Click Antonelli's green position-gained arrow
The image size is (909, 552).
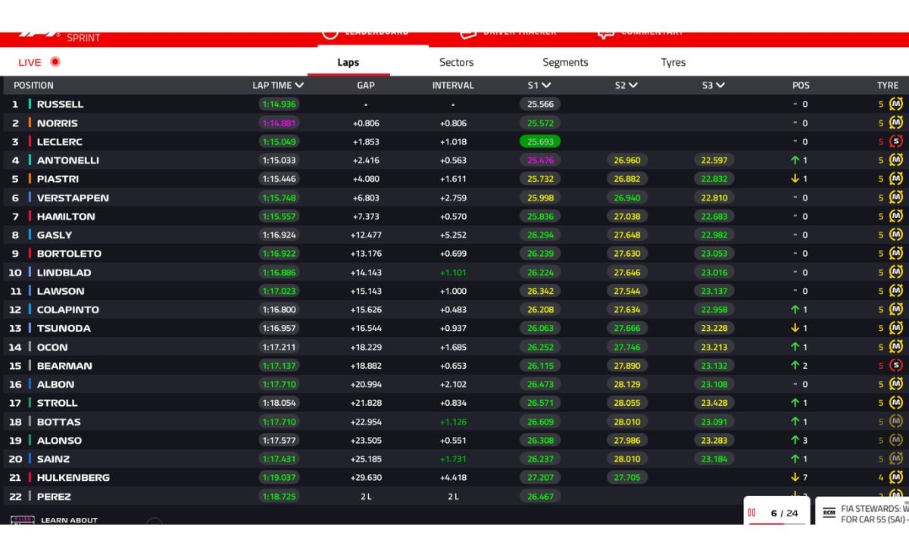click(795, 160)
